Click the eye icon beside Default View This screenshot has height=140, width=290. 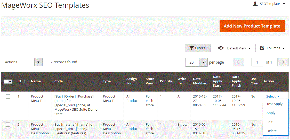(x=221, y=48)
